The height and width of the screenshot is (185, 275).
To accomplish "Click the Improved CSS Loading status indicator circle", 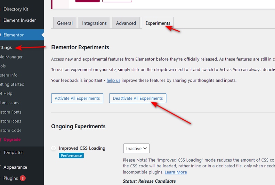I will pos(53,148).
